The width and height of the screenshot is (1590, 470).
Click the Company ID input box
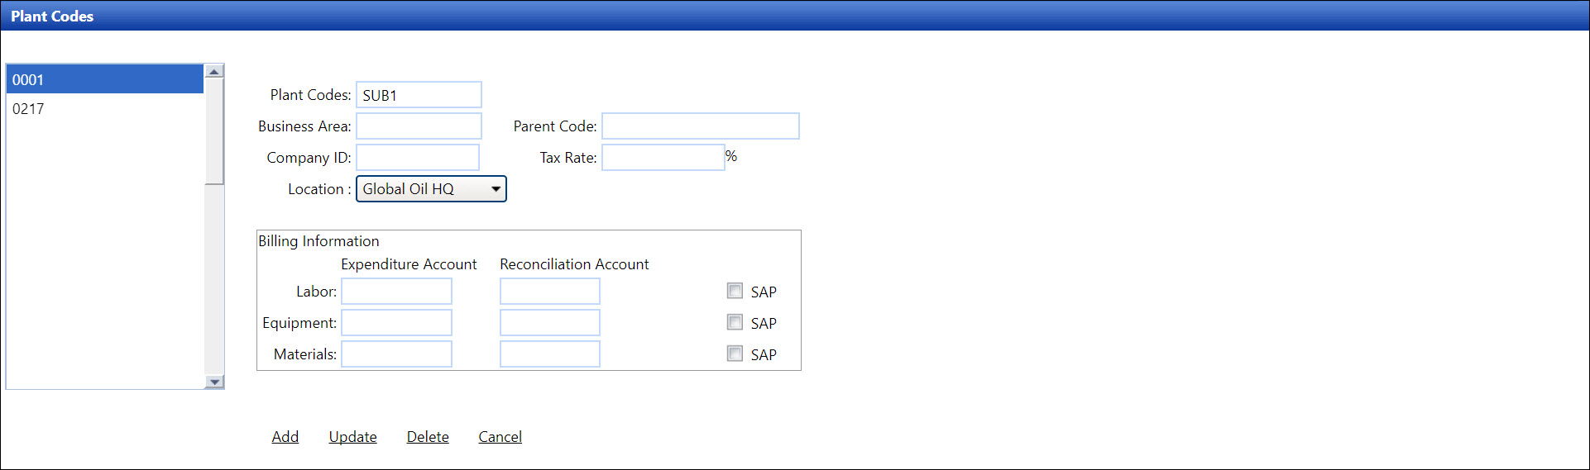[x=418, y=158]
